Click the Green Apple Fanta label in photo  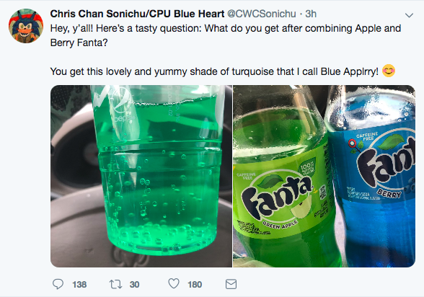tap(281, 193)
